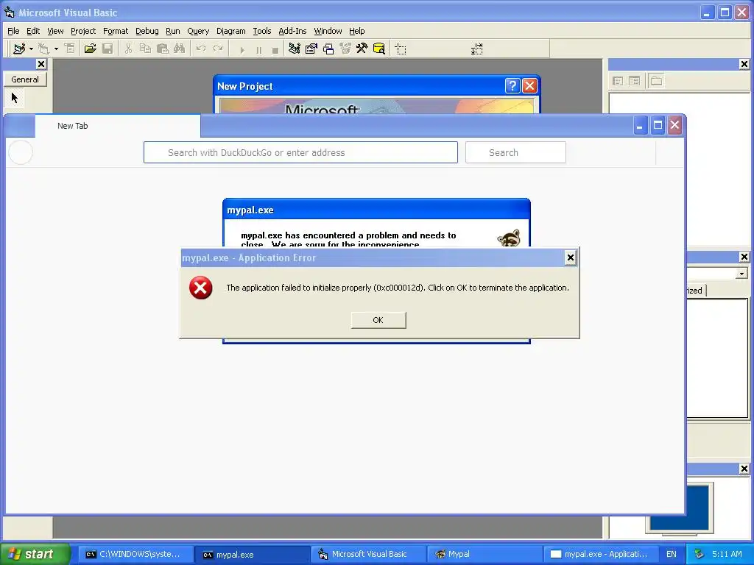Select the Categorized tab in Properties
The height and width of the screenshot is (565, 754).
tap(695, 290)
